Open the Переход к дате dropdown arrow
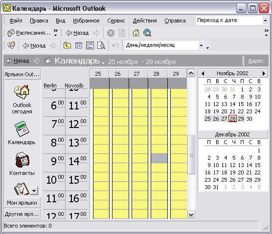The image size is (272, 234). pos(265,21)
